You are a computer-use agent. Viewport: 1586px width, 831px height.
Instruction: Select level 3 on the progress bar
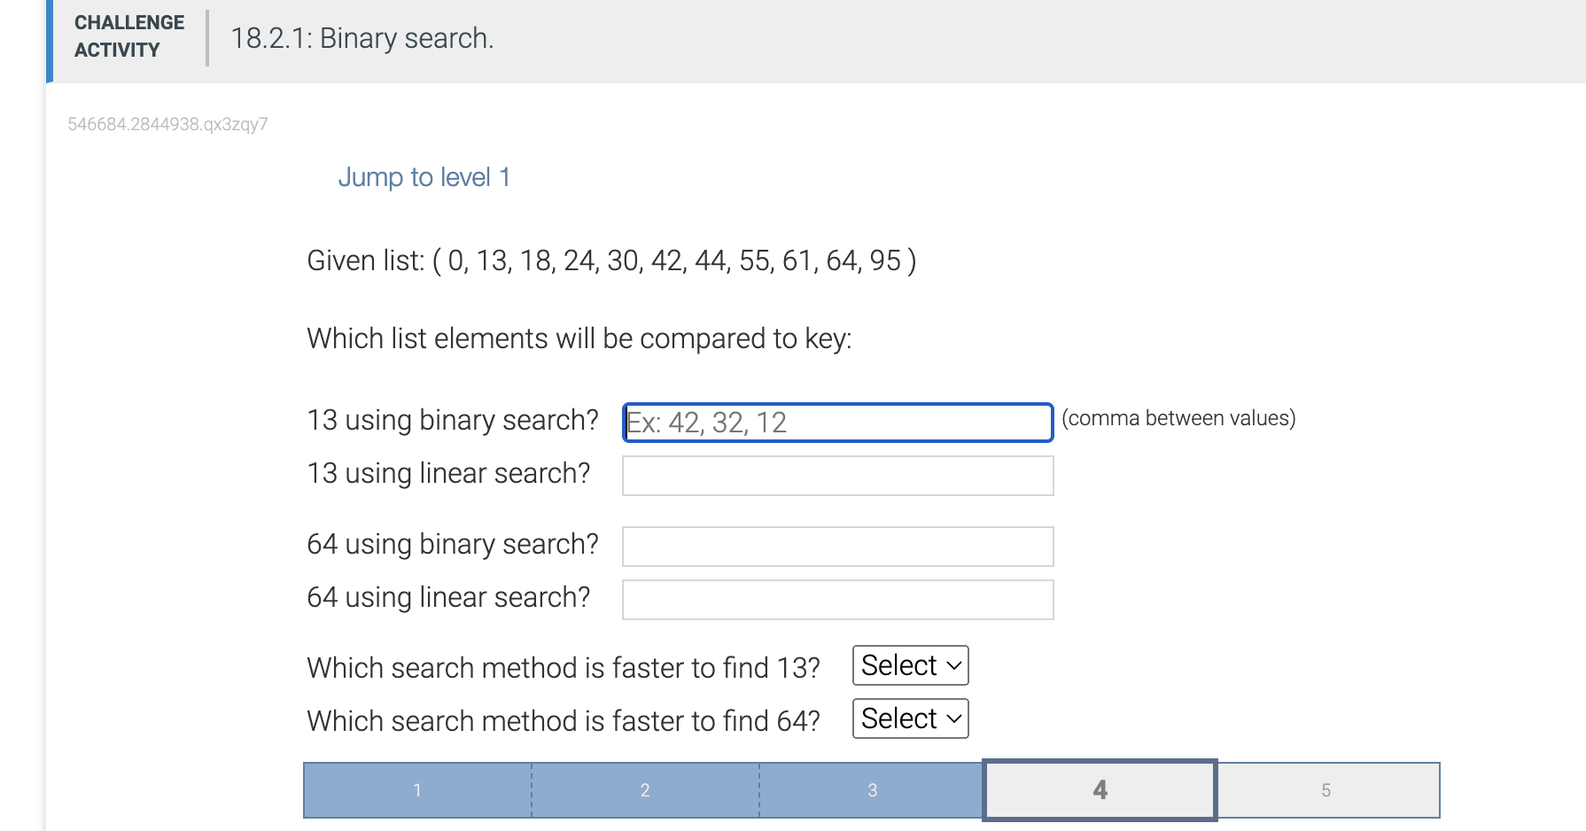[x=872, y=789]
